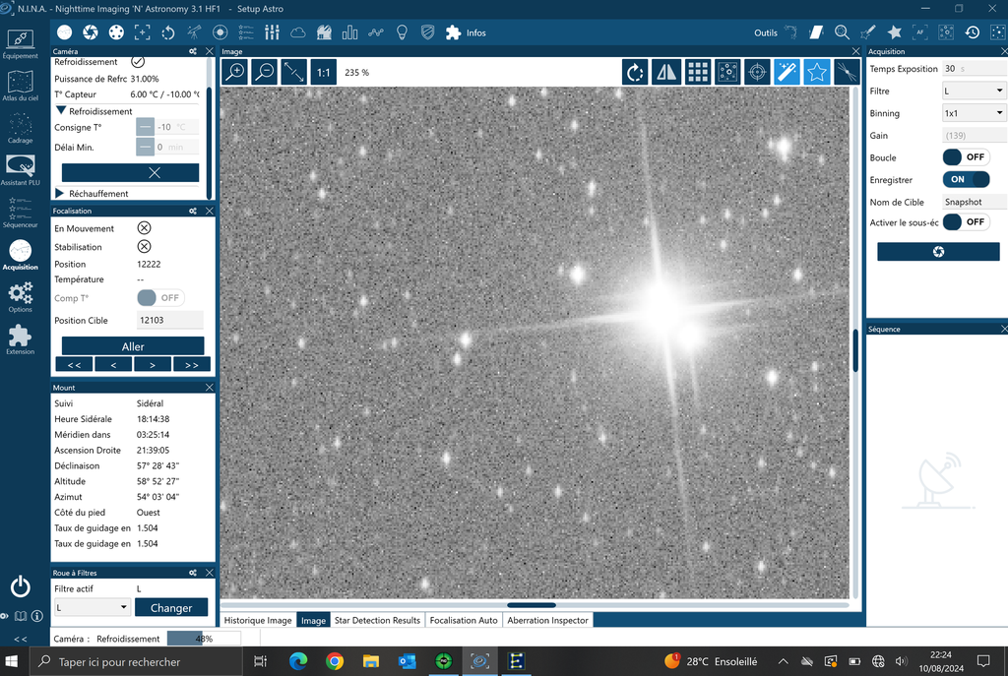Move focuser with the >> button
The width and height of the screenshot is (1008, 676).
click(x=192, y=365)
